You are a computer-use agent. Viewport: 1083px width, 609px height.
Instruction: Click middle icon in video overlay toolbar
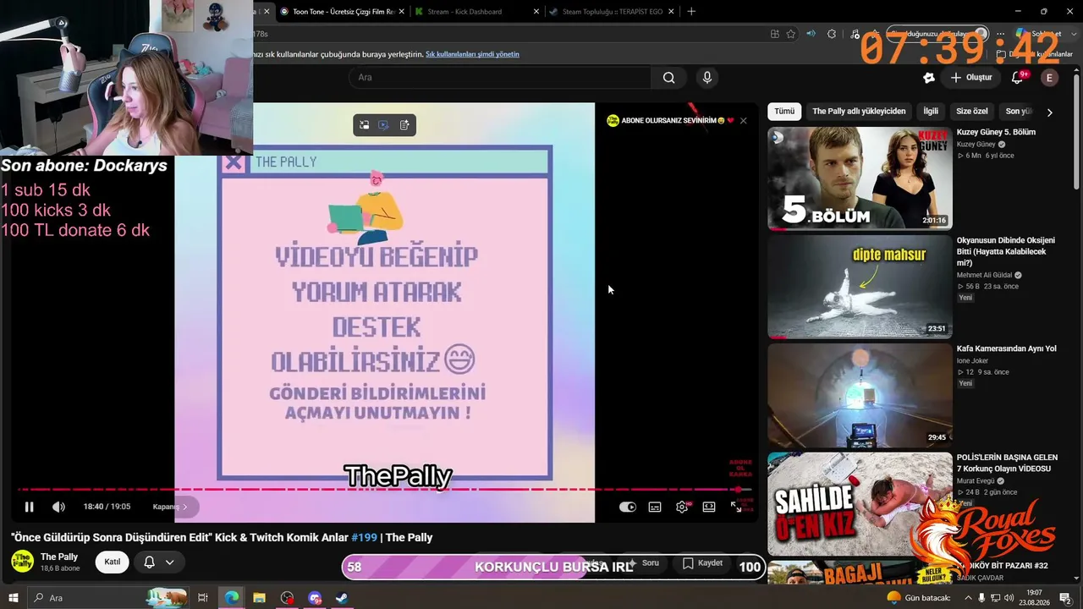383,125
